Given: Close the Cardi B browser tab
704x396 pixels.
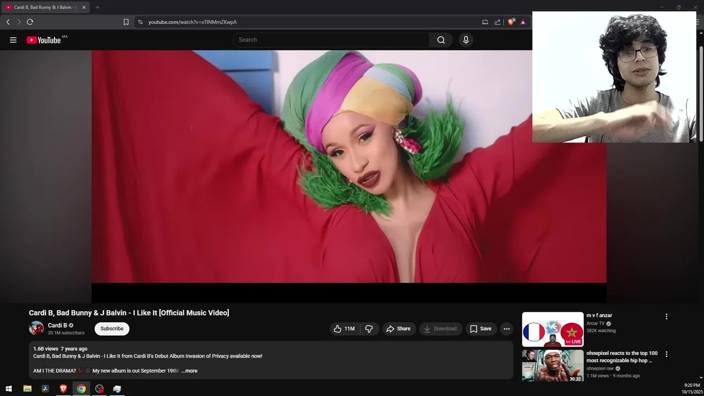Looking at the screenshot, I should (84, 7).
